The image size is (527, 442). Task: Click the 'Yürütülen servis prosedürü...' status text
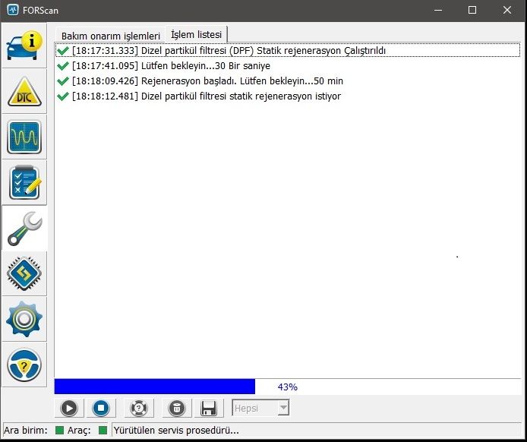[x=176, y=431]
